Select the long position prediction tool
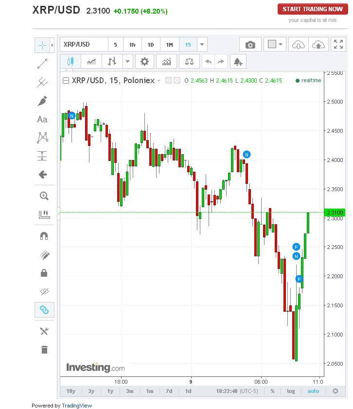 coord(42,156)
